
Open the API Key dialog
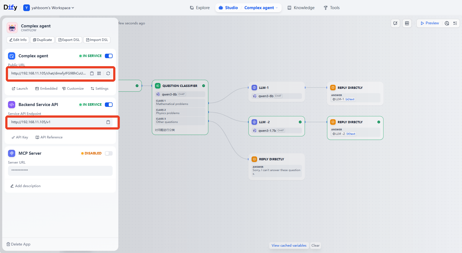[x=20, y=137]
